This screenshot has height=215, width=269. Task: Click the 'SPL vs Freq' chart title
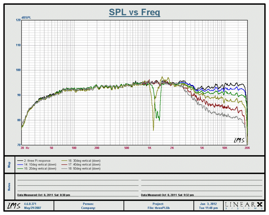pos(134,12)
